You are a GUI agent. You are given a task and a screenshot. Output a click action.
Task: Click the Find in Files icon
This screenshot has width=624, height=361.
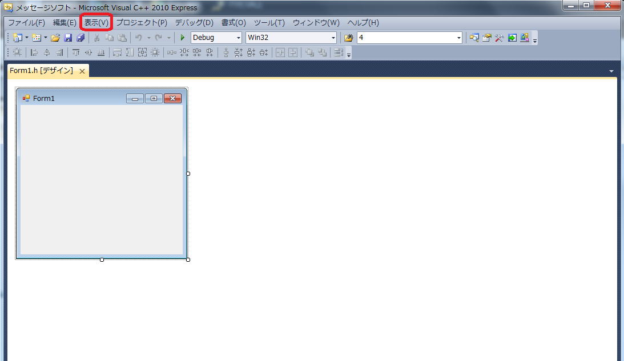click(349, 38)
